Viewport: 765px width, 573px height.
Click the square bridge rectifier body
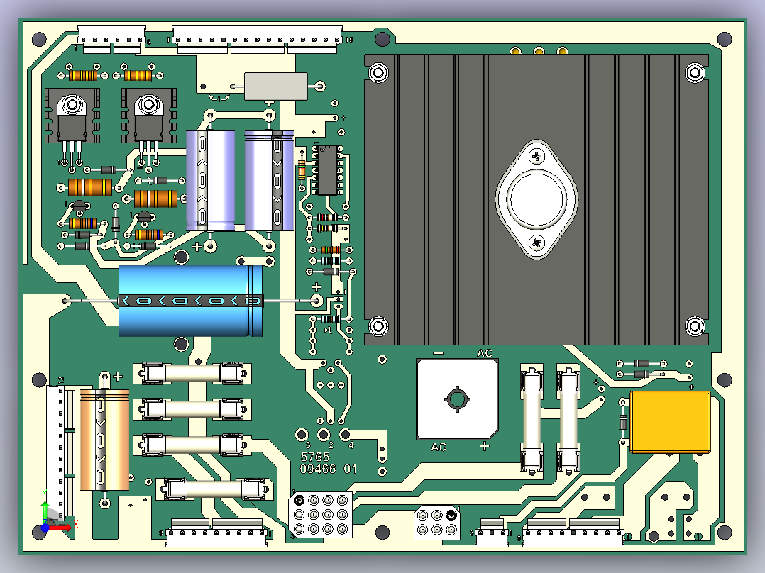pos(457,399)
